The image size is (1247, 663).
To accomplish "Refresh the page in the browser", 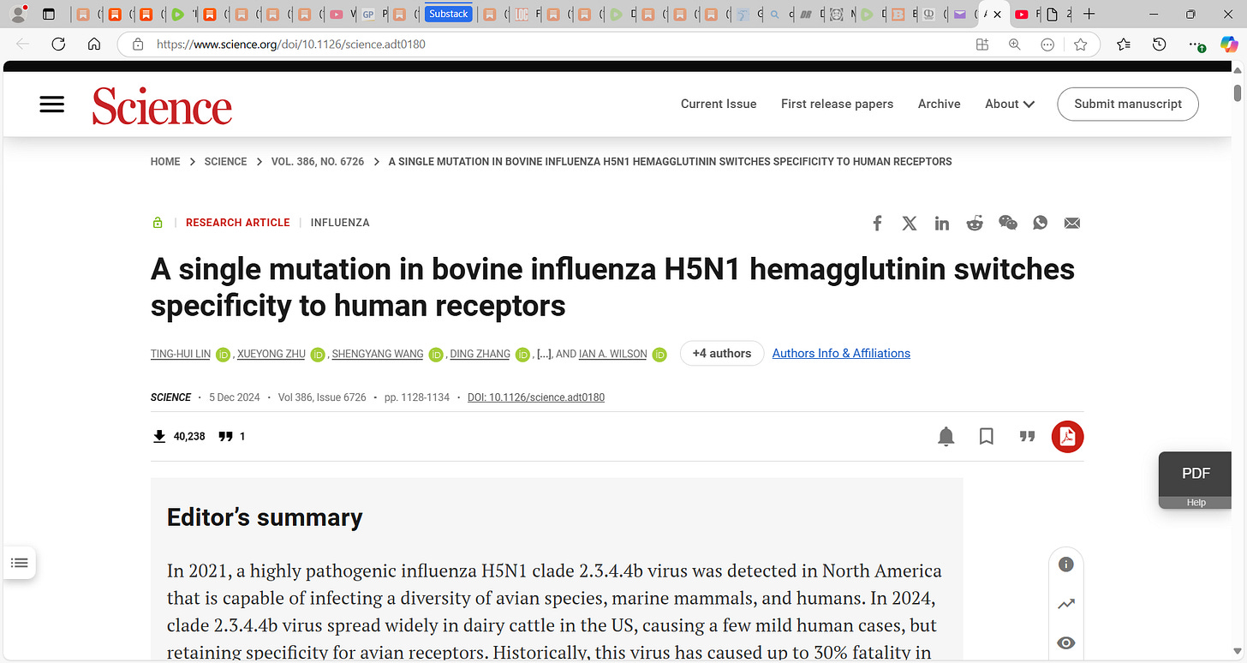I will click(x=58, y=44).
